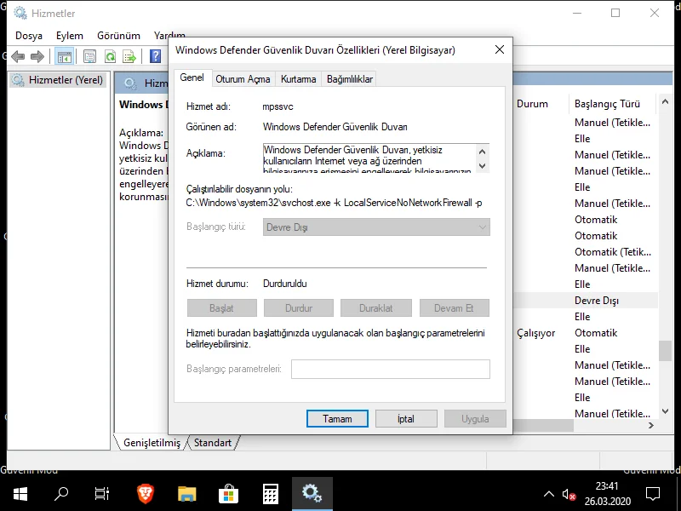Click the muted volume tray icon
Viewport: 681px width, 511px height.
click(x=569, y=495)
